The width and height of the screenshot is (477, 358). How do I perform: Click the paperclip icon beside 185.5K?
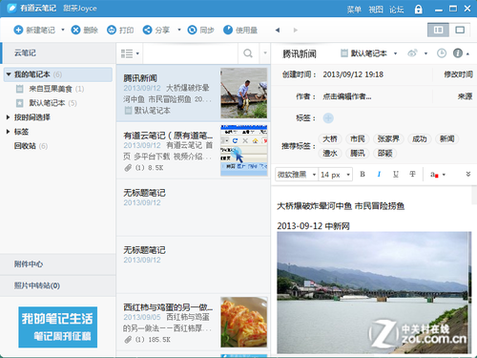coord(128,340)
